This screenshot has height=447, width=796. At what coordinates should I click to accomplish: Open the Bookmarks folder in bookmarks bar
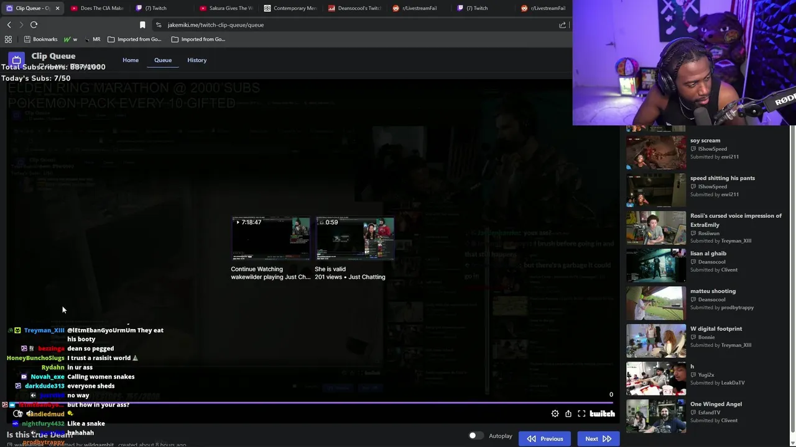(40, 39)
